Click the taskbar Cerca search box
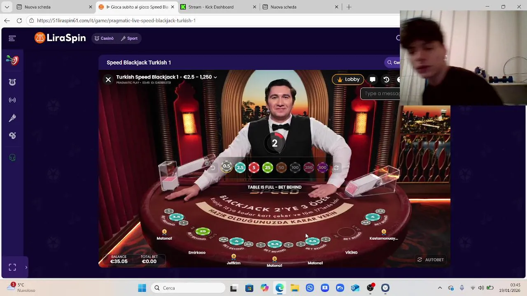Viewport: 527px width, 296px height. pos(188,288)
